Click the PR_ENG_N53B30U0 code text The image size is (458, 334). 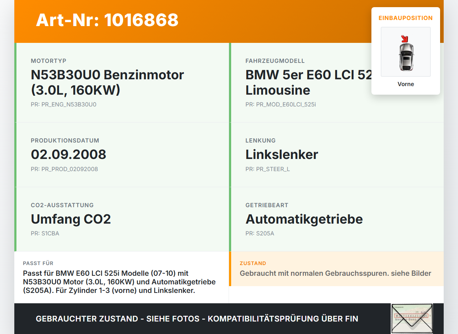[x=64, y=105]
